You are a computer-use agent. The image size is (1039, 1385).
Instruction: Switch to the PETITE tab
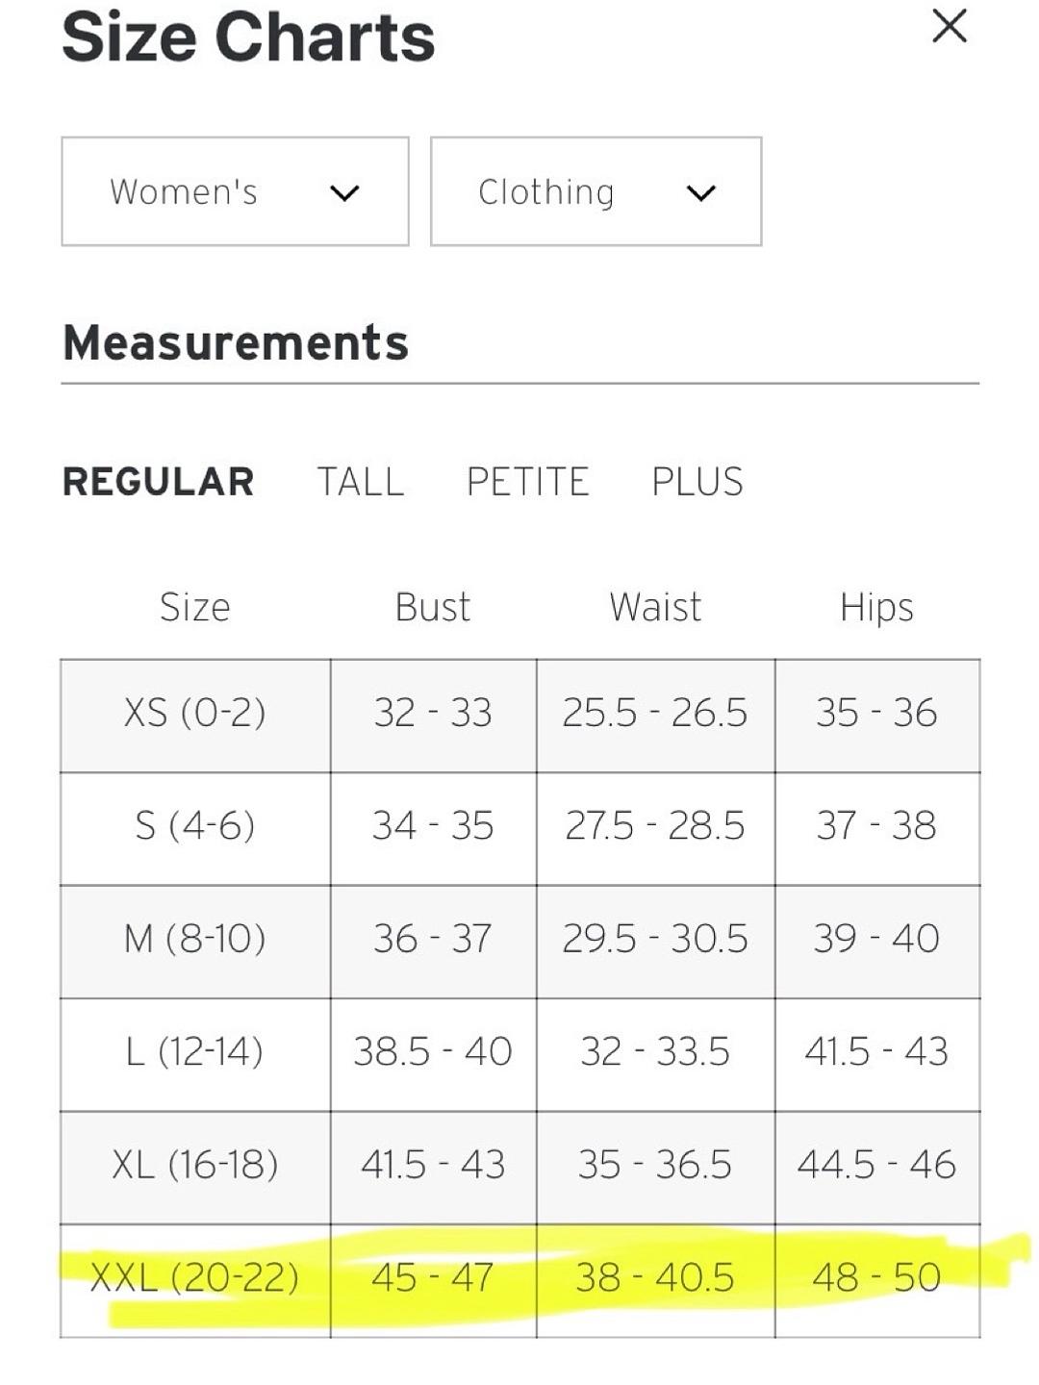point(527,482)
